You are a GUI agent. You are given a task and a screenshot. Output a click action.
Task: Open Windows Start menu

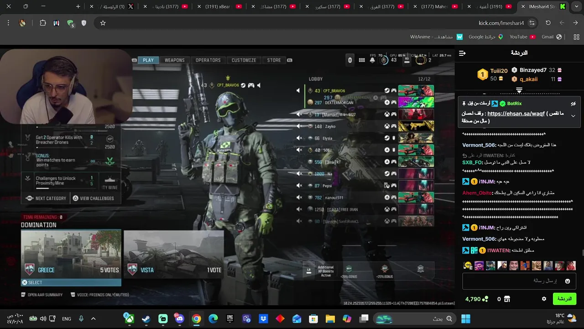[x=466, y=318]
